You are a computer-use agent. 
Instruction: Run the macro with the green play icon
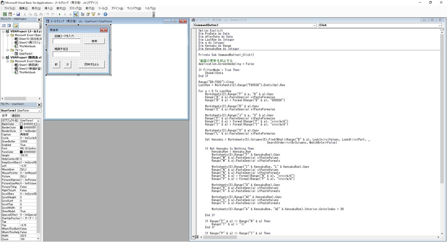point(60,14)
